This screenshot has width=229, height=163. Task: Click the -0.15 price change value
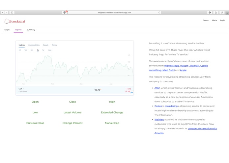[129, 89]
